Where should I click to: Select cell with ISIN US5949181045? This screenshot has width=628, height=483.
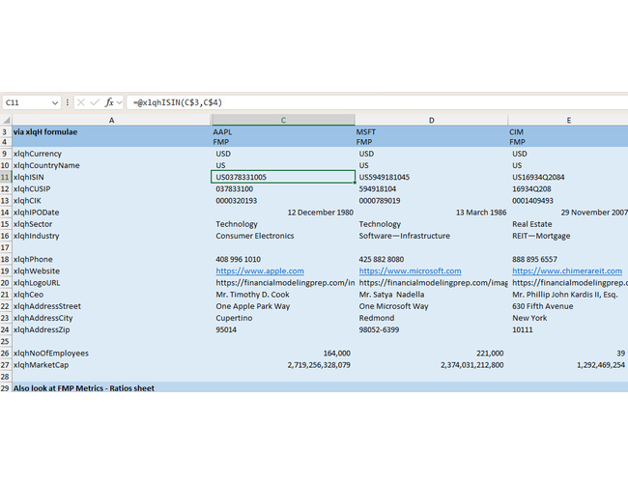(431, 177)
